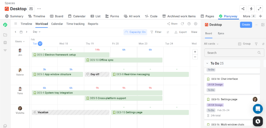
Task: Click the Tue 17 today date header
Action: 37,44
